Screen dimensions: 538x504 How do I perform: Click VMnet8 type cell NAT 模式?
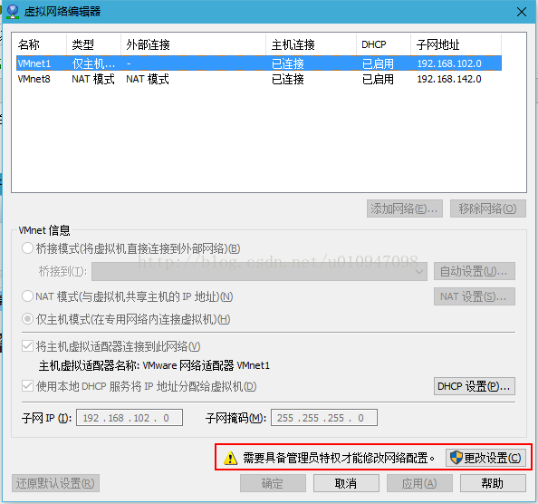click(x=93, y=79)
